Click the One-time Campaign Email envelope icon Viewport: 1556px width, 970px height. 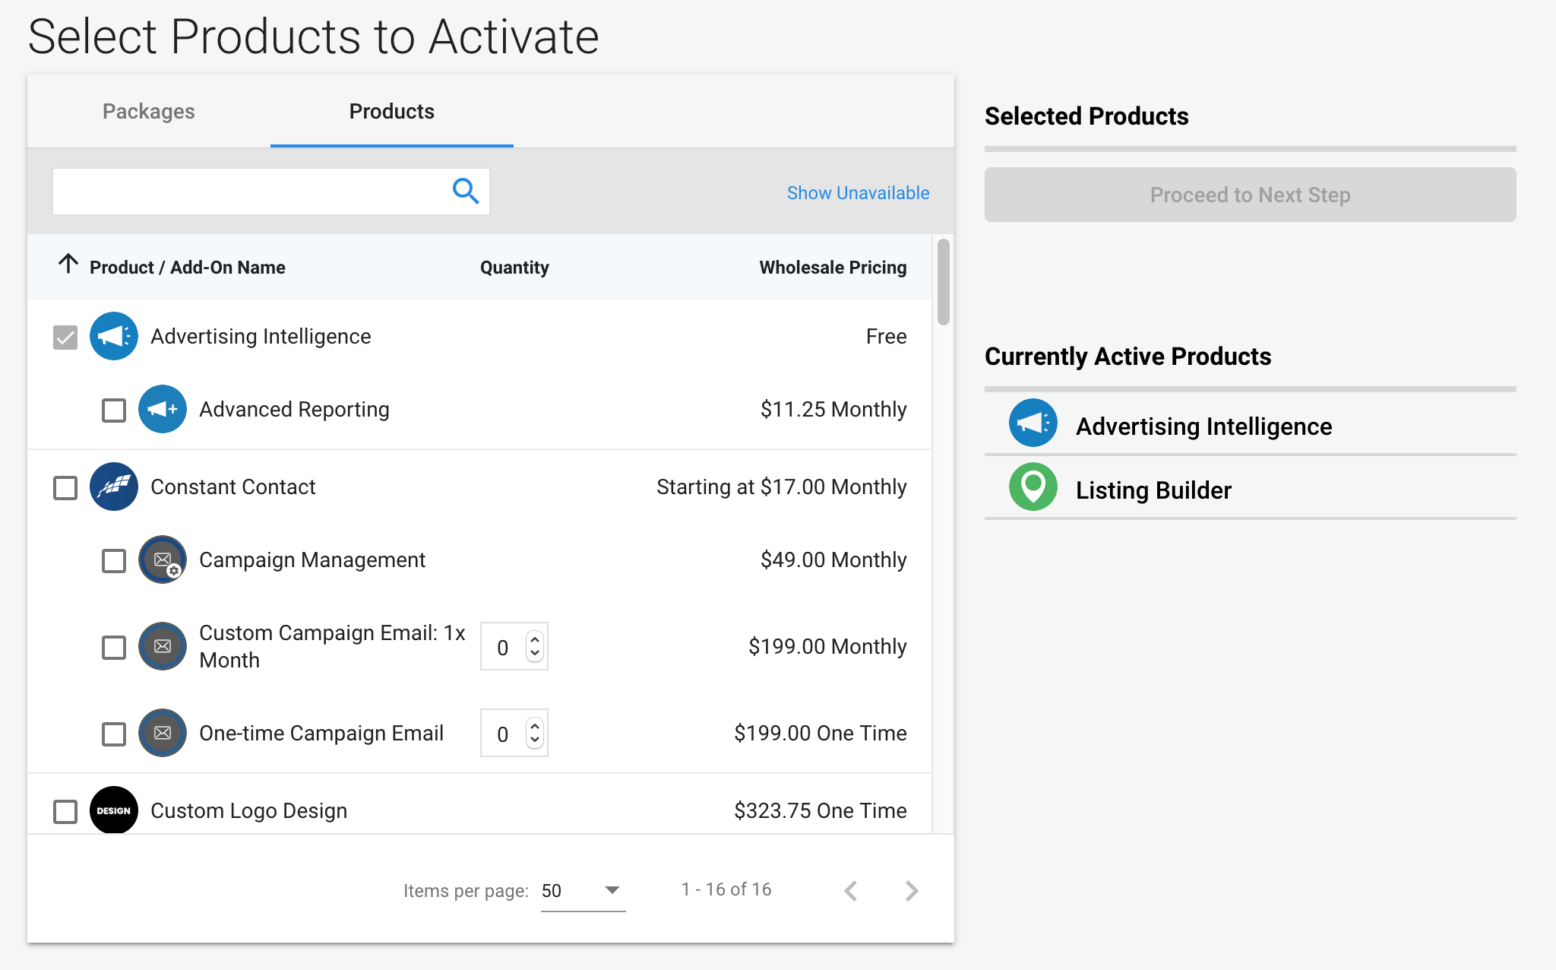(163, 733)
